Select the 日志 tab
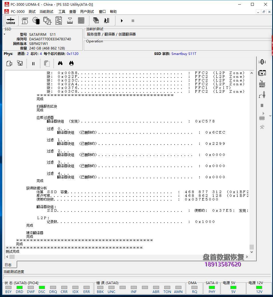 (x=8, y=265)
